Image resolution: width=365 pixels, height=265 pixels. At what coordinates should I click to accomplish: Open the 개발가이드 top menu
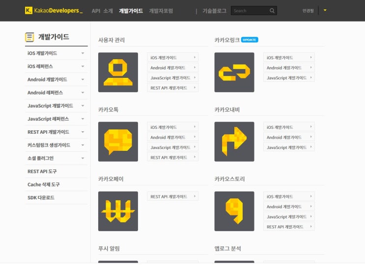click(131, 11)
